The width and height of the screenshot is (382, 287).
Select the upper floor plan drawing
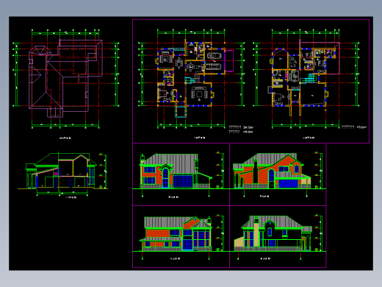click(x=306, y=79)
